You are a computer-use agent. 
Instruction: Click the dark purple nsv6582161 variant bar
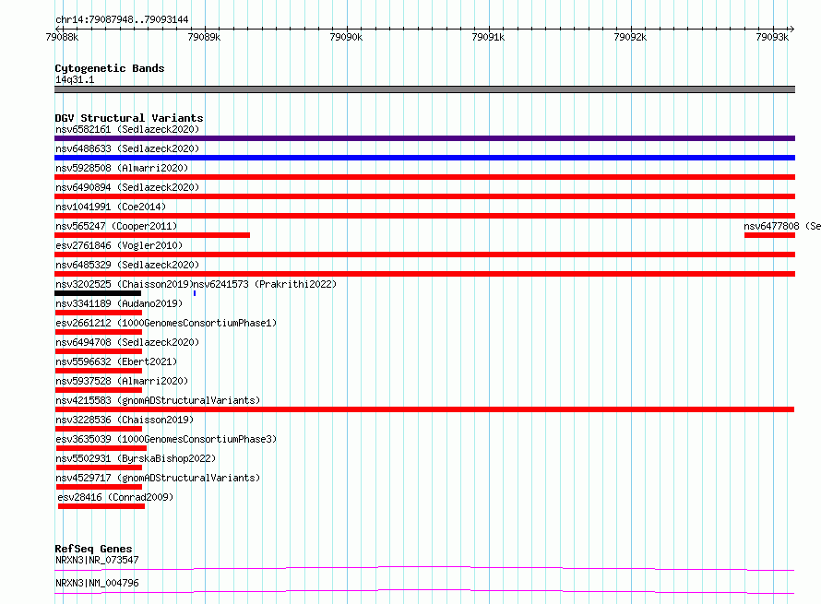point(424,138)
